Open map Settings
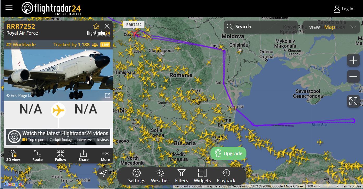This screenshot has height=189, width=363. (x=137, y=176)
